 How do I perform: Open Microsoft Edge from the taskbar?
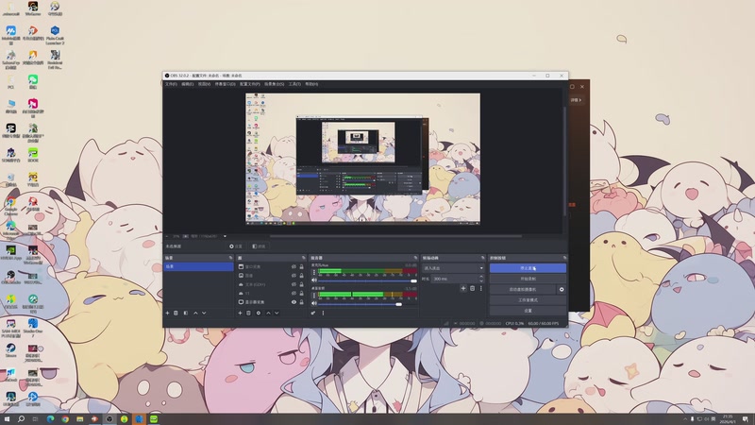[50, 419]
